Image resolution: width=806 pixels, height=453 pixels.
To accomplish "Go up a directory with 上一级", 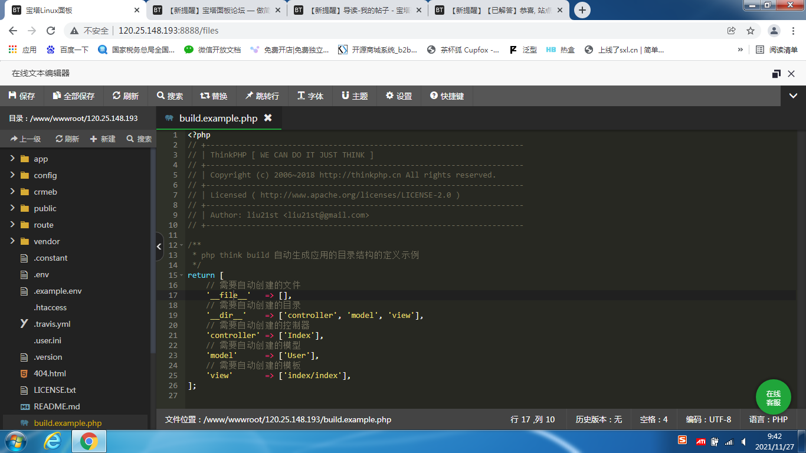I will 25,139.
